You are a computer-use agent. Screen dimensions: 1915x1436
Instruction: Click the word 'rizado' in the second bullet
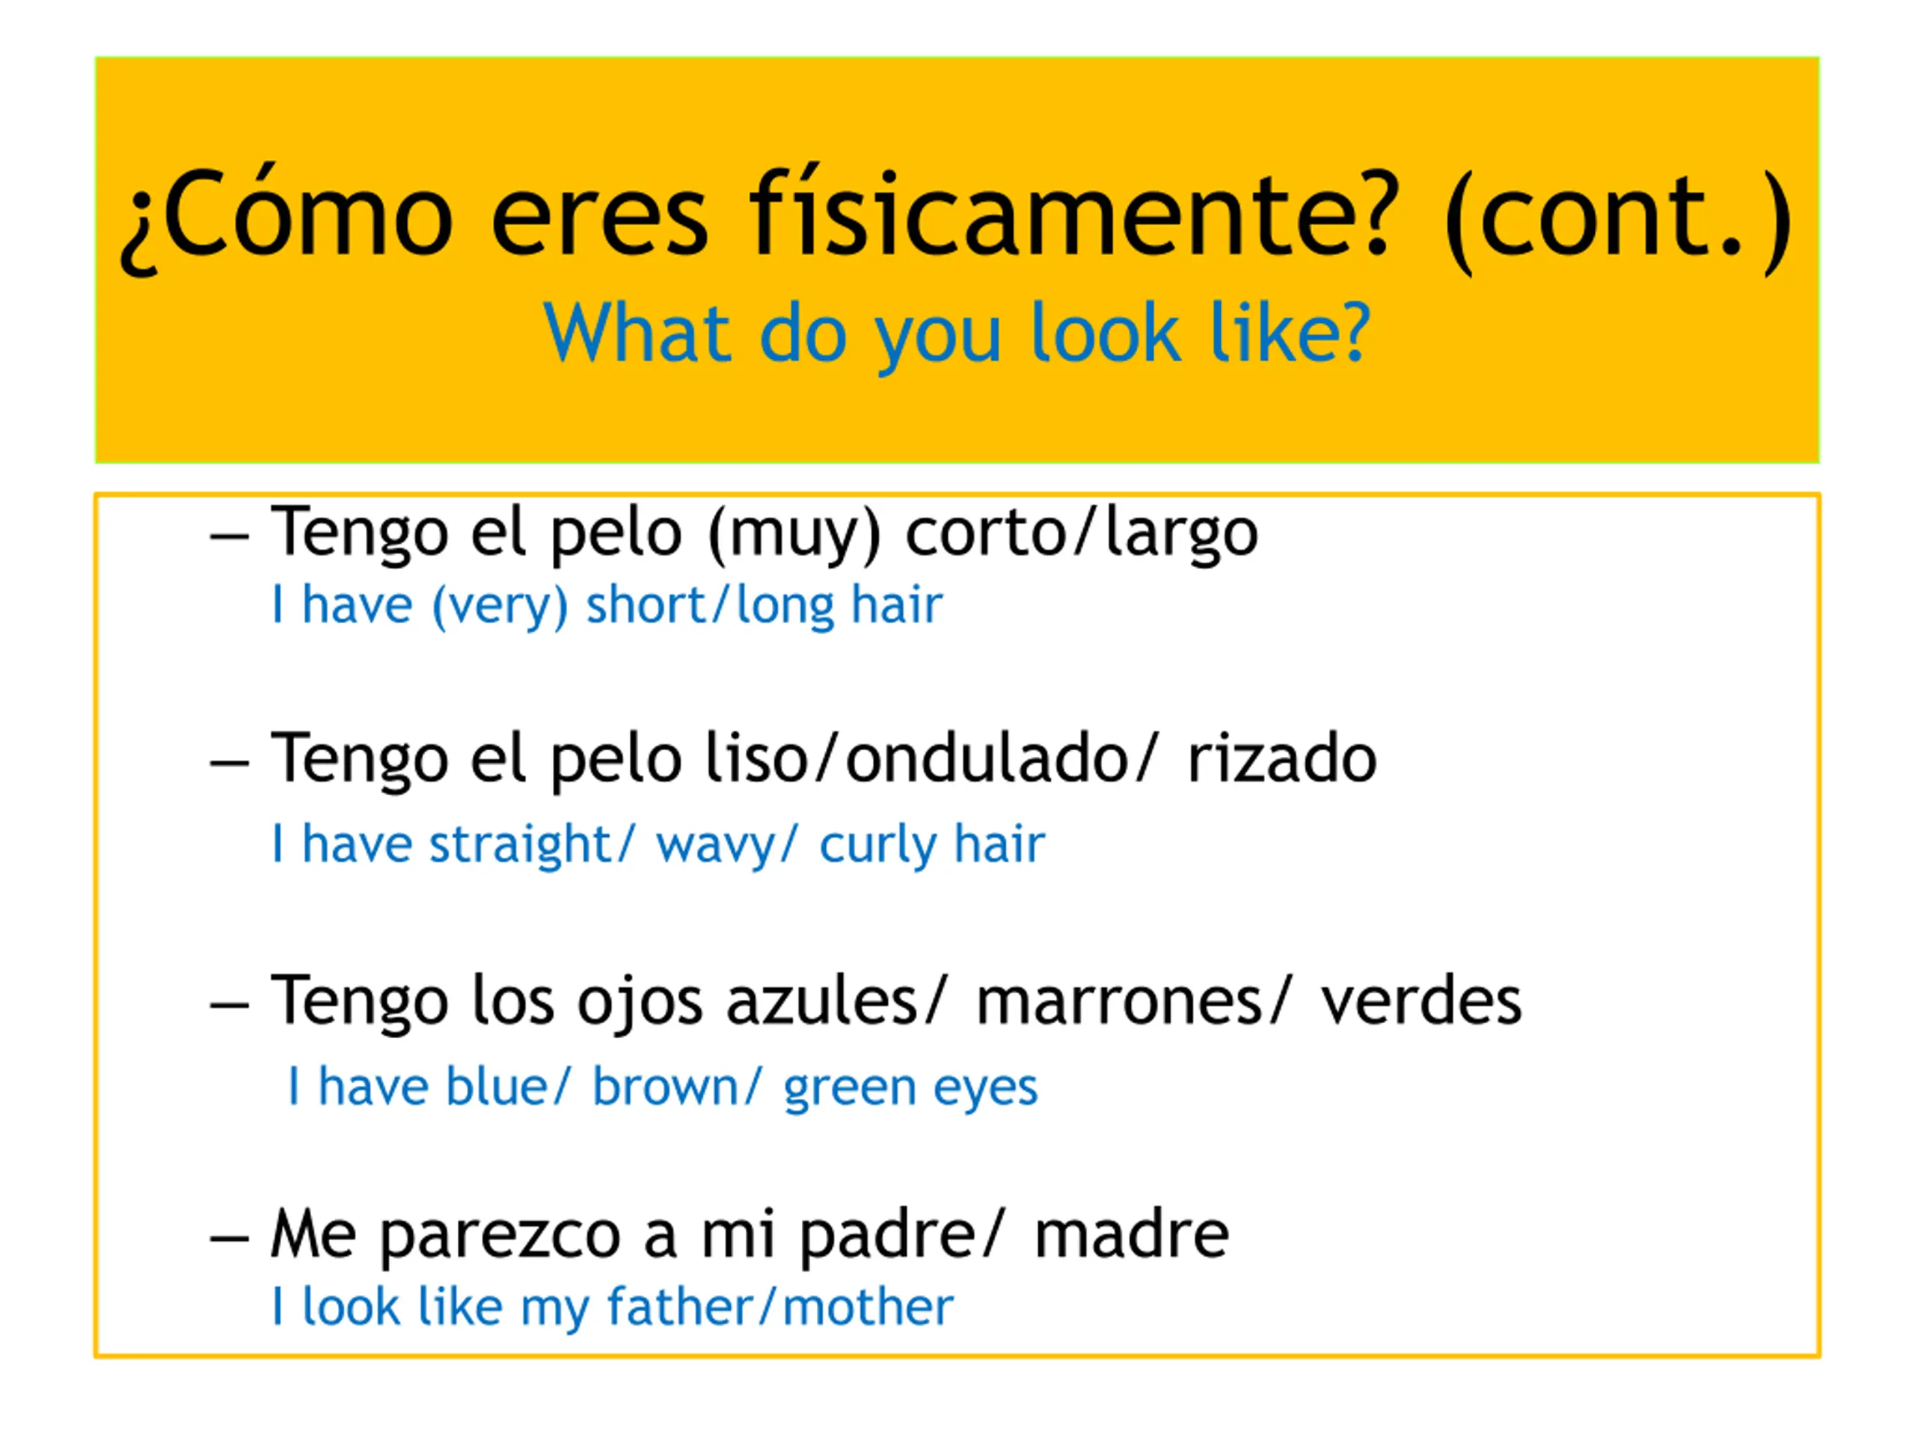[x=1281, y=759]
